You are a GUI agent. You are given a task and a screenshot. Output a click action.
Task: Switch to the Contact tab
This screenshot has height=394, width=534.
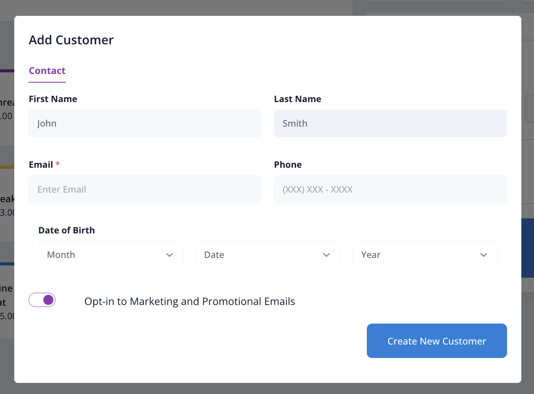tap(47, 71)
